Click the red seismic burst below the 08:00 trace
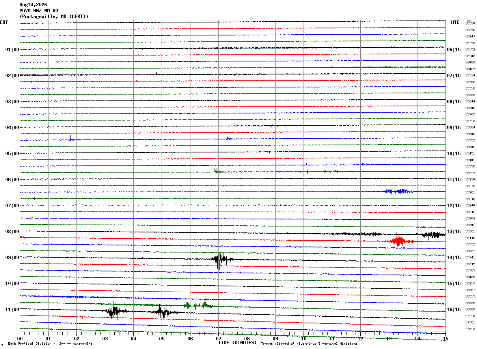The width and height of the screenshot is (477, 349). pyautogui.click(x=399, y=240)
